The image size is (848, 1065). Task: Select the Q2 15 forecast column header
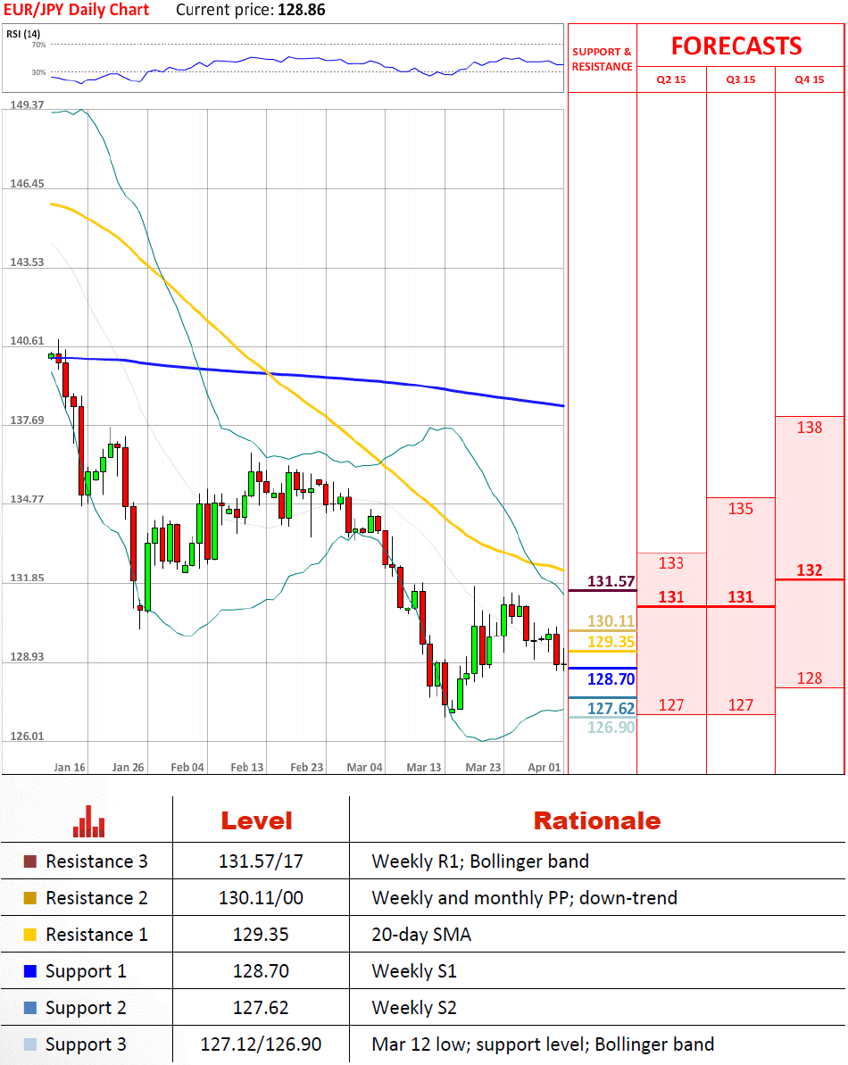[670, 79]
